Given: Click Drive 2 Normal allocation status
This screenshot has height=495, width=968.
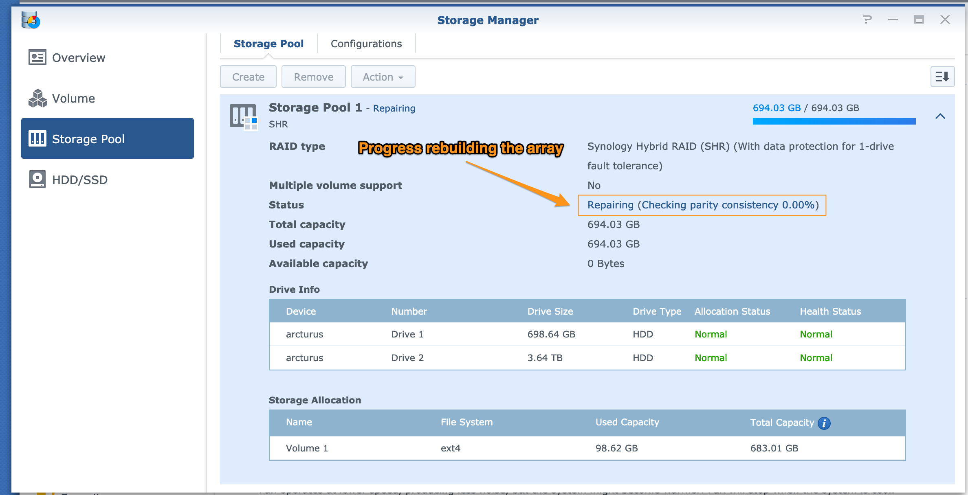Looking at the screenshot, I should click(711, 358).
